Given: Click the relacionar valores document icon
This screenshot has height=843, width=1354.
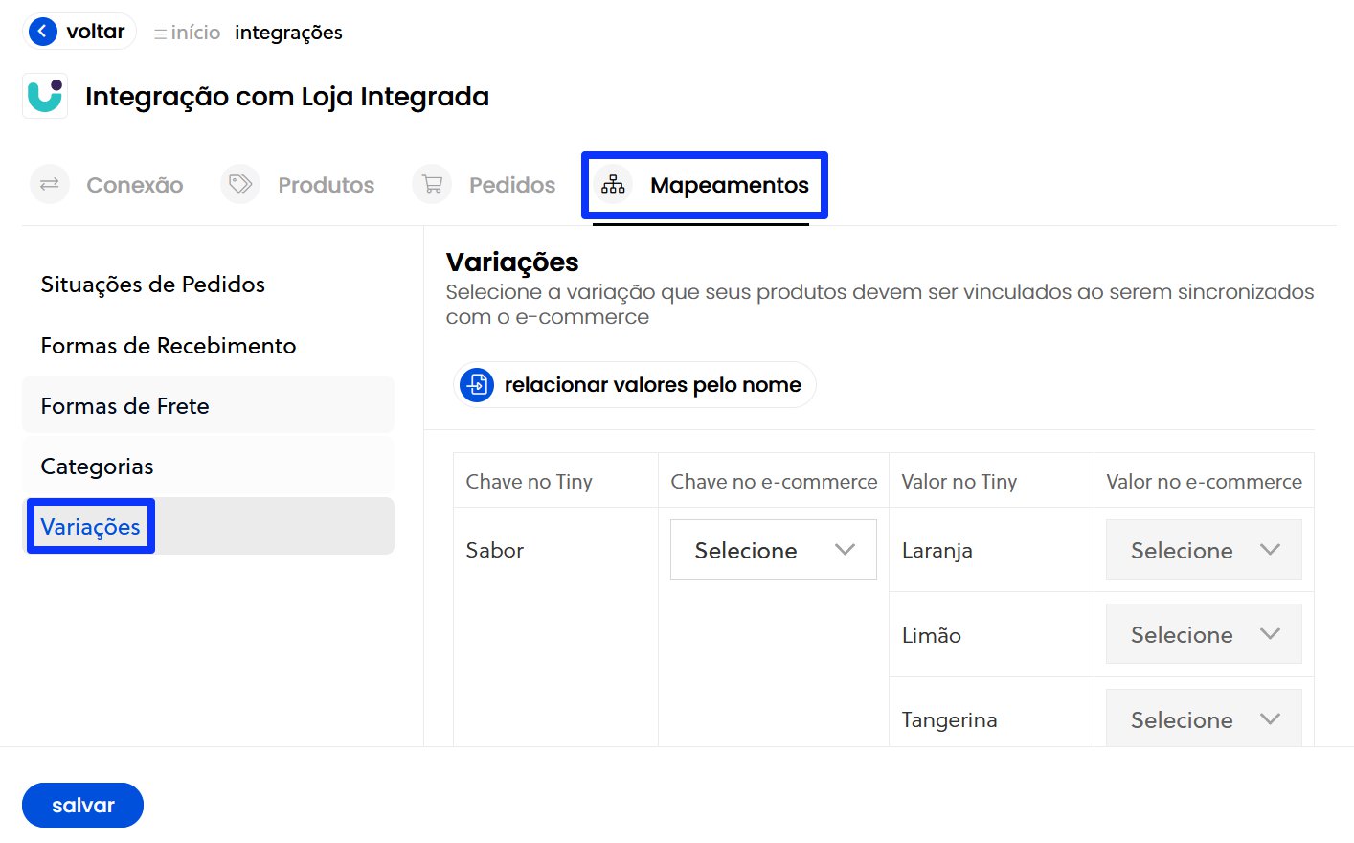Looking at the screenshot, I should 477,385.
